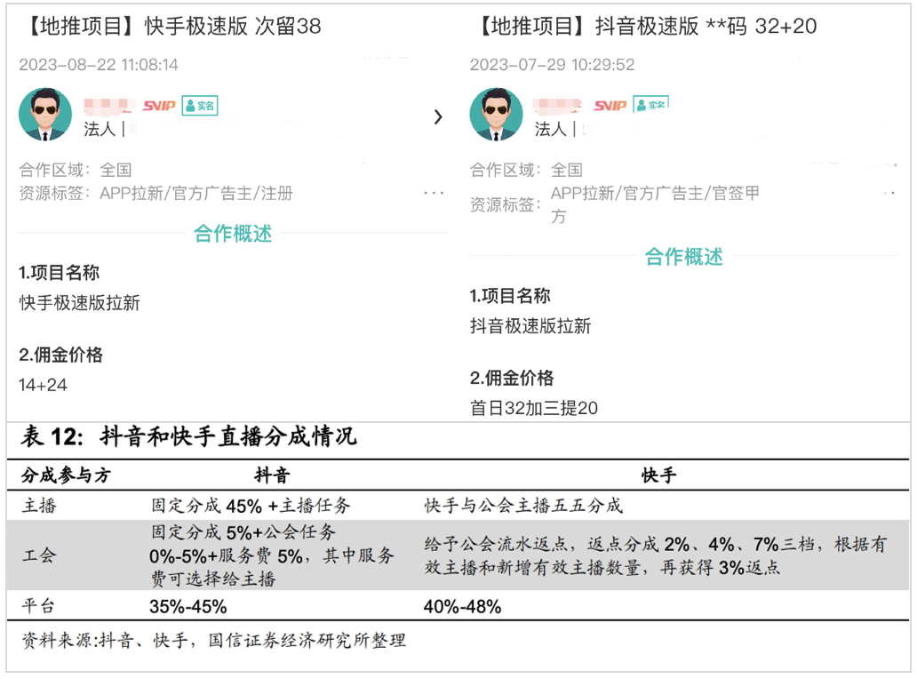
Task: Click the green 实名 verification badge on the right
Action: click(x=650, y=105)
